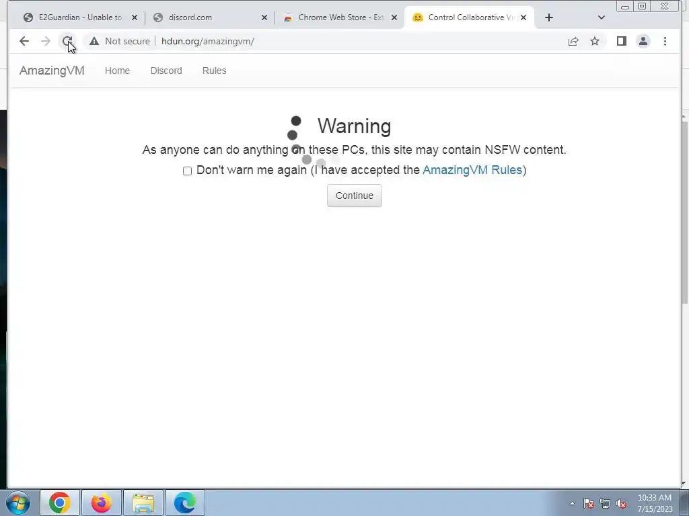Open a new tab with plus button

(549, 17)
